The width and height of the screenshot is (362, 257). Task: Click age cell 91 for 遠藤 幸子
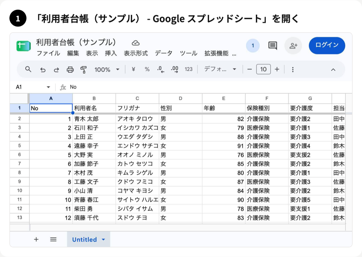[224, 146]
